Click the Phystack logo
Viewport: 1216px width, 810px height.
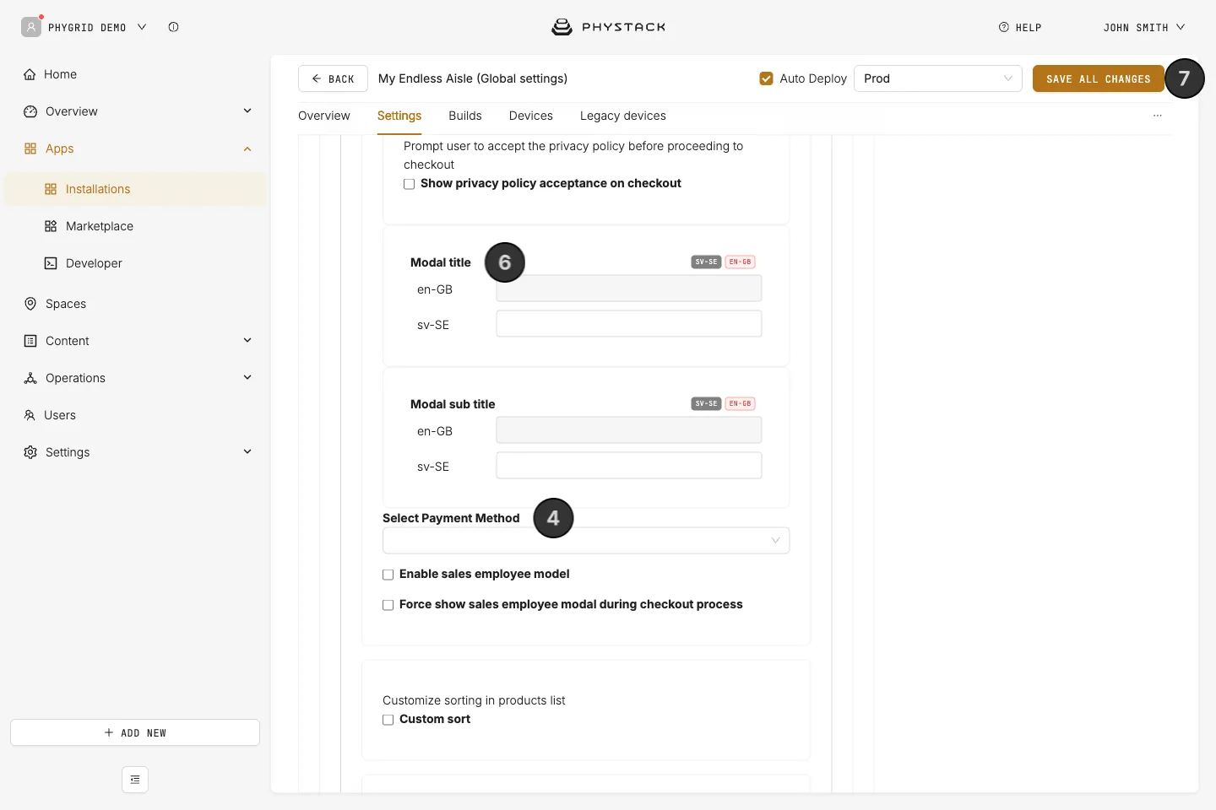tap(608, 27)
